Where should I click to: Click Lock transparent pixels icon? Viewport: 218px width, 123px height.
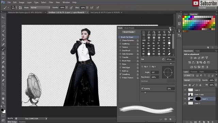(190, 85)
